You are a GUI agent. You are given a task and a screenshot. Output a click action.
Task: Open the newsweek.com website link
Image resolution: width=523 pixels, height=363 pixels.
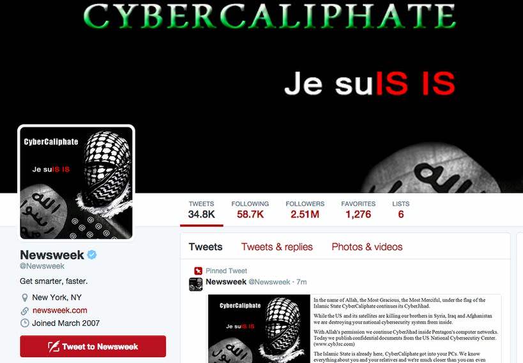click(59, 310)
